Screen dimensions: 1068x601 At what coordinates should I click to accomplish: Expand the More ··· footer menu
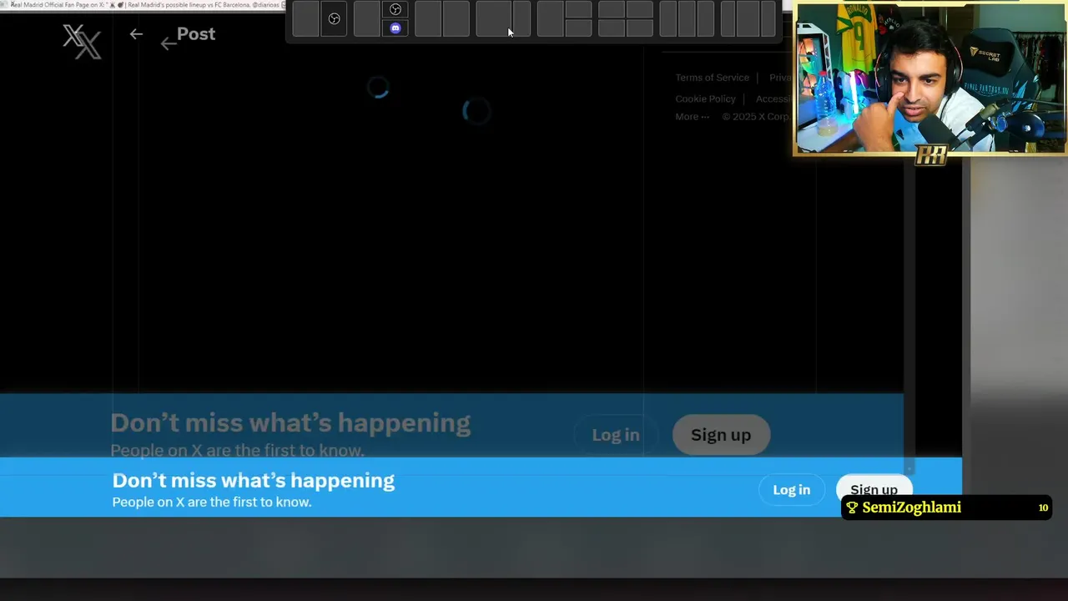(692, 117)
